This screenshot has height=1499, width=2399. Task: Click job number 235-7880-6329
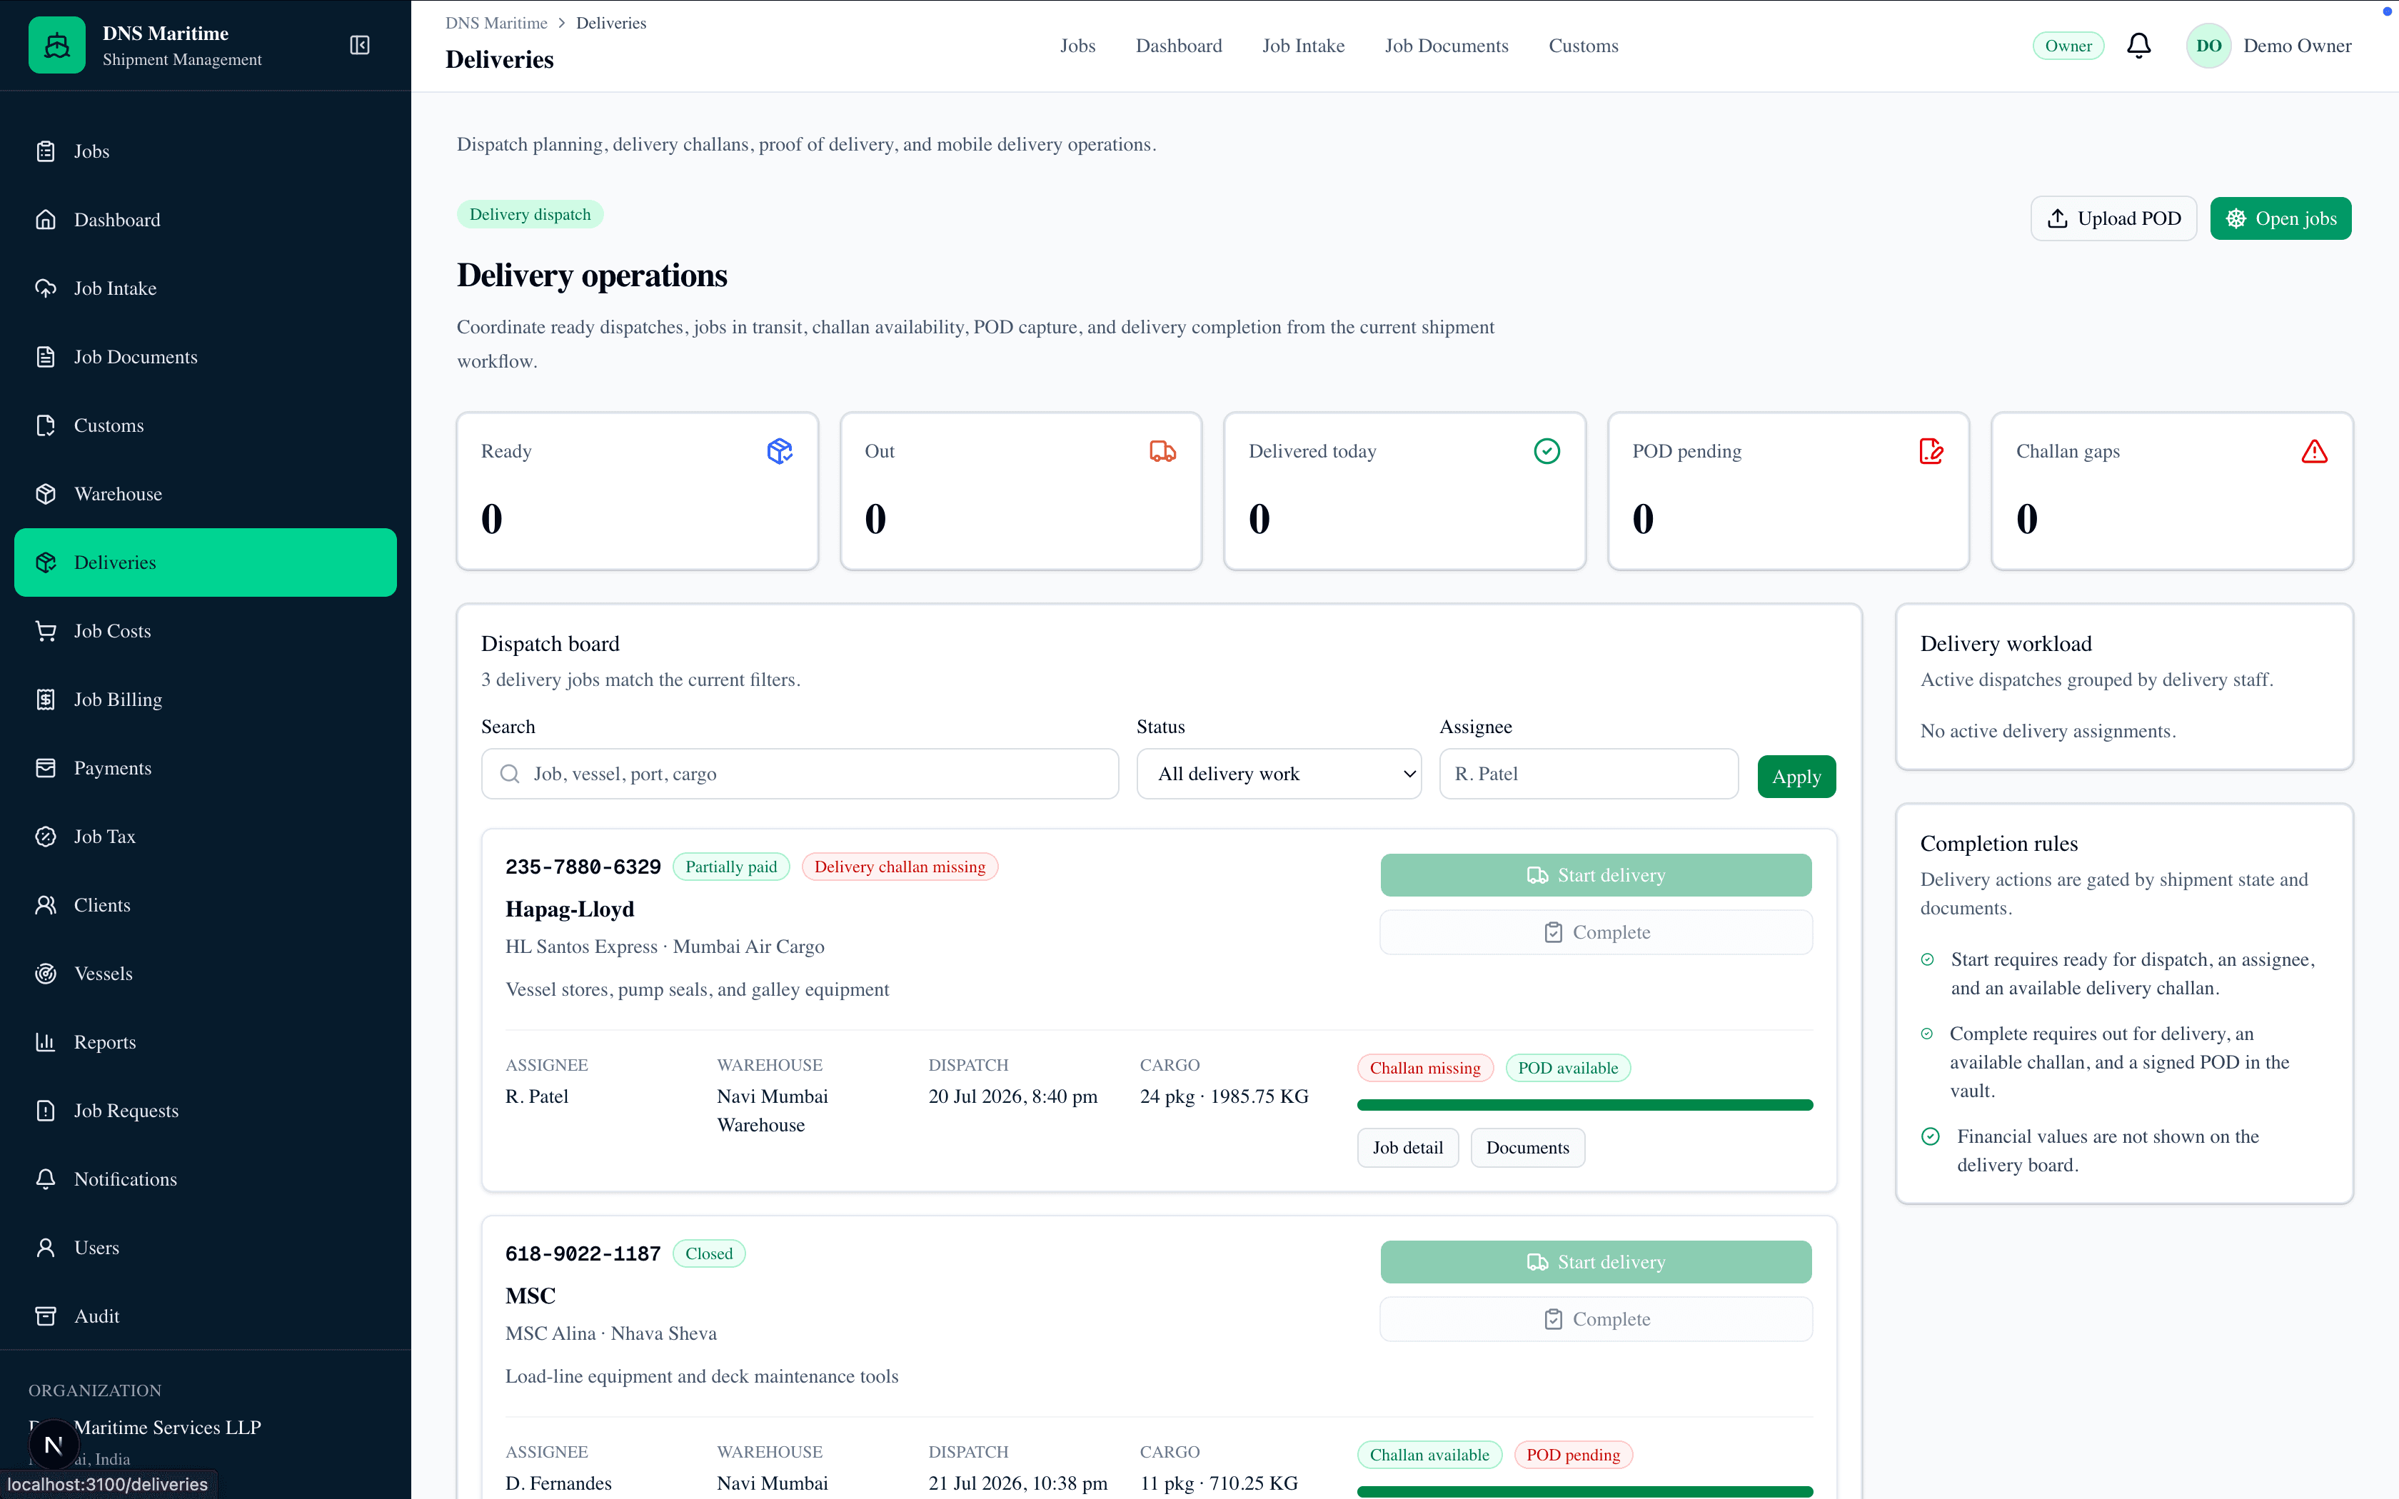click(x=583, y=867)
